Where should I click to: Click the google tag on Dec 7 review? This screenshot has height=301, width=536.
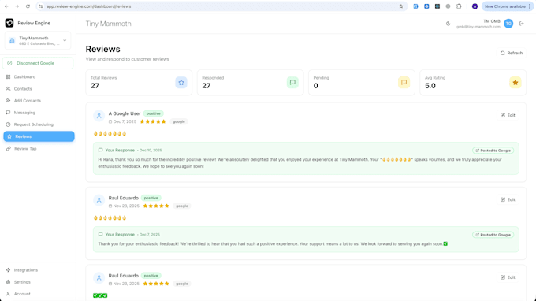(x=179, y=121)
